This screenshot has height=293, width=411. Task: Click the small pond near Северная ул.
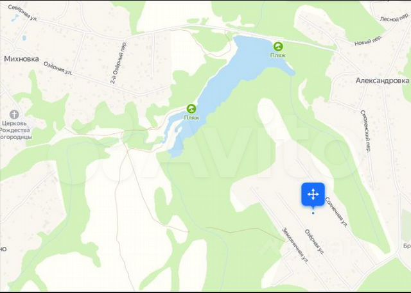(15, 18)
